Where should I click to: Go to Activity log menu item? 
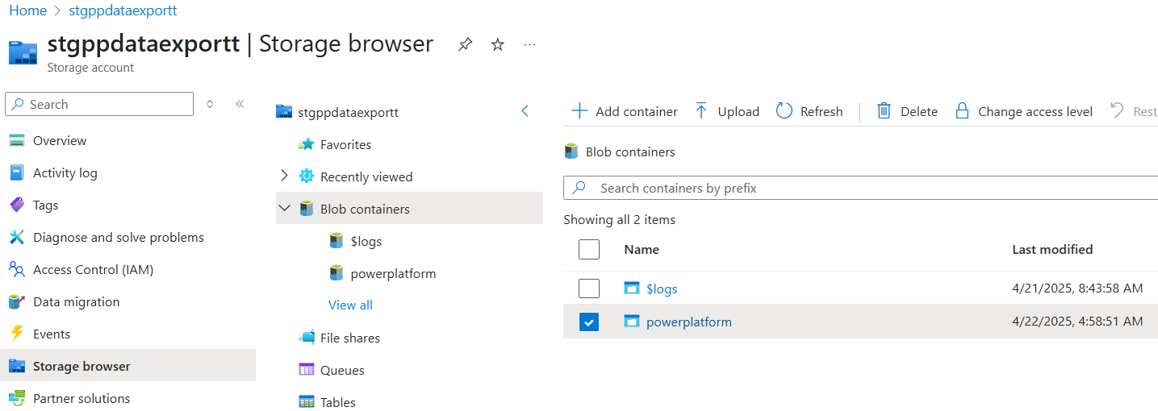[65, 172]
